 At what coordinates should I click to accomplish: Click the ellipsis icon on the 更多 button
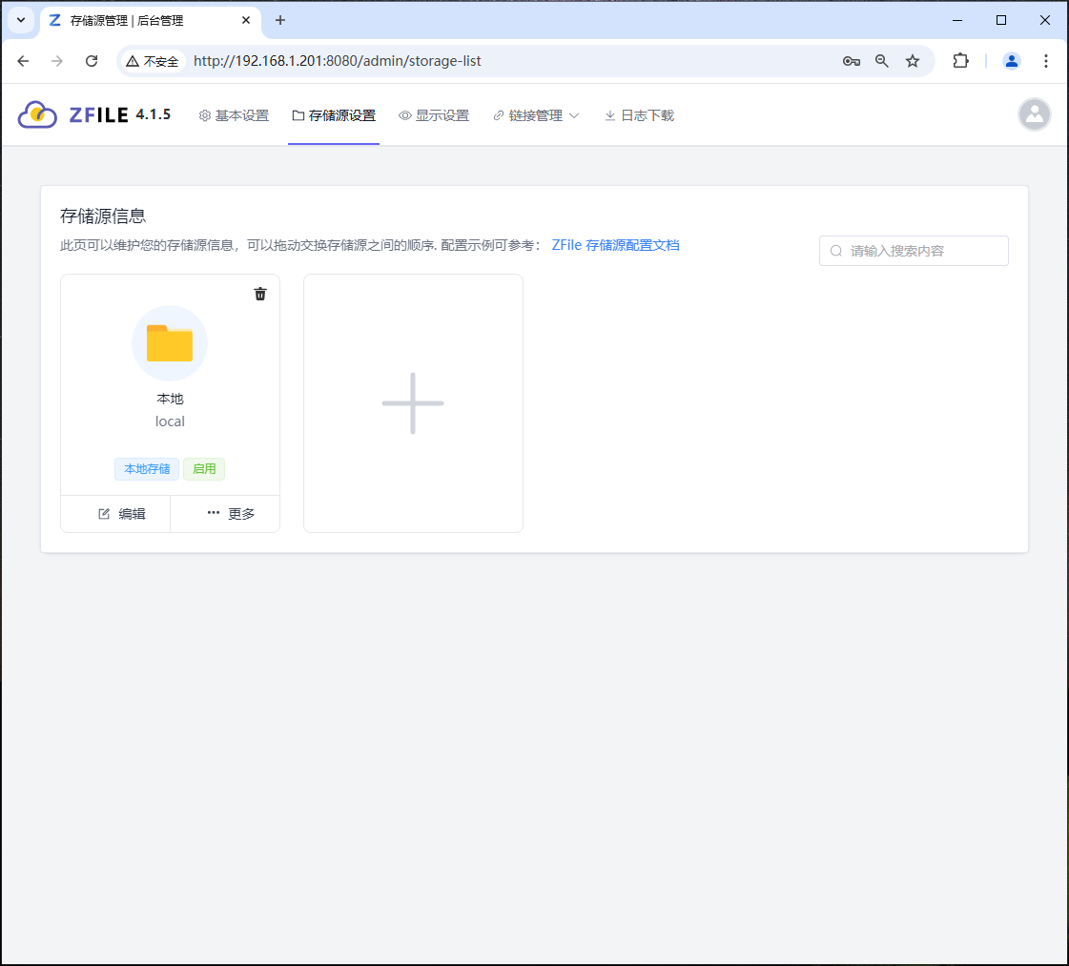click(213, 513)
